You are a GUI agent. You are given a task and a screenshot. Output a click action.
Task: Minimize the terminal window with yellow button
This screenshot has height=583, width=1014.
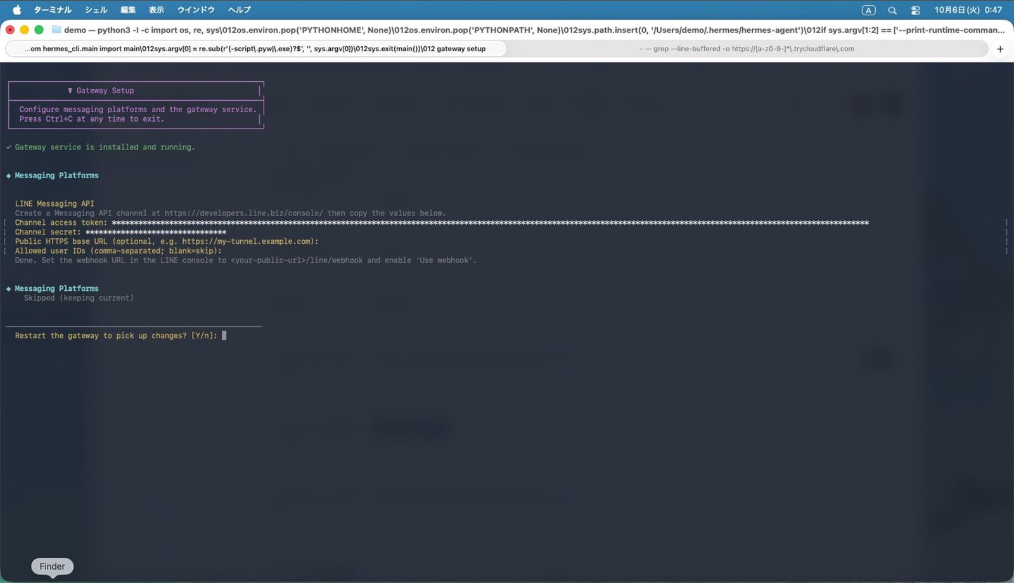[x=25, y=30]
